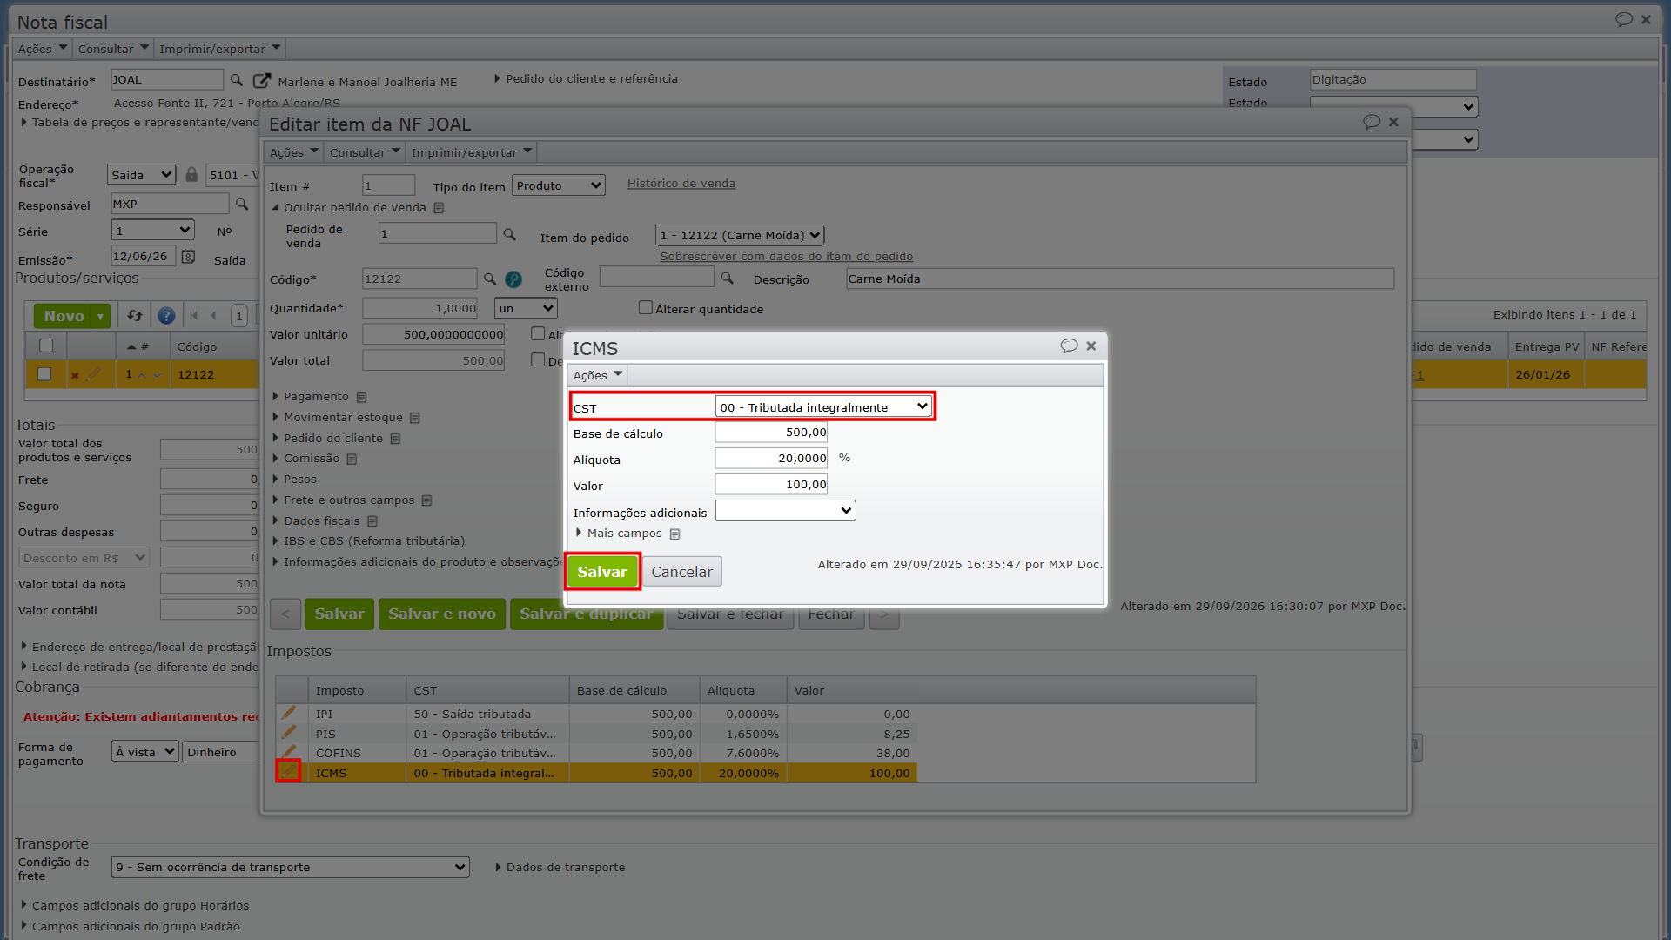
Task: Click magnifier beside Código externo field
Action: [x=727, y=278]
